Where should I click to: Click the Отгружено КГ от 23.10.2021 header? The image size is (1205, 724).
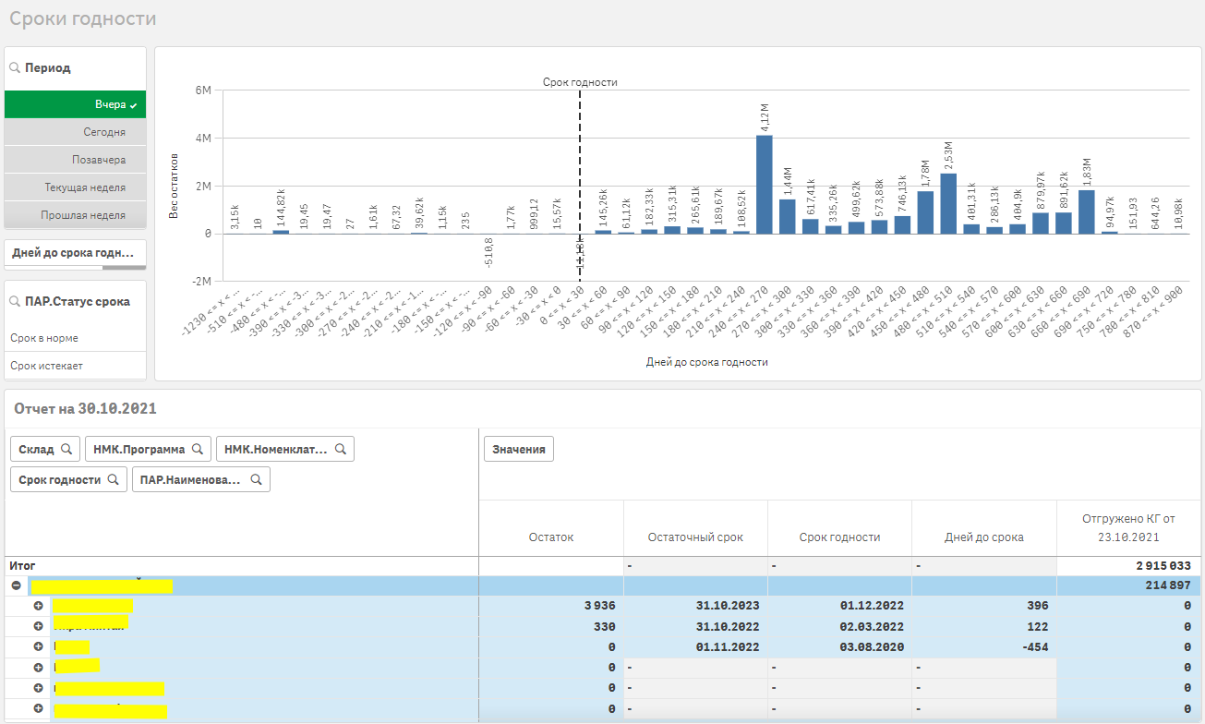(x=1129, y=527)
